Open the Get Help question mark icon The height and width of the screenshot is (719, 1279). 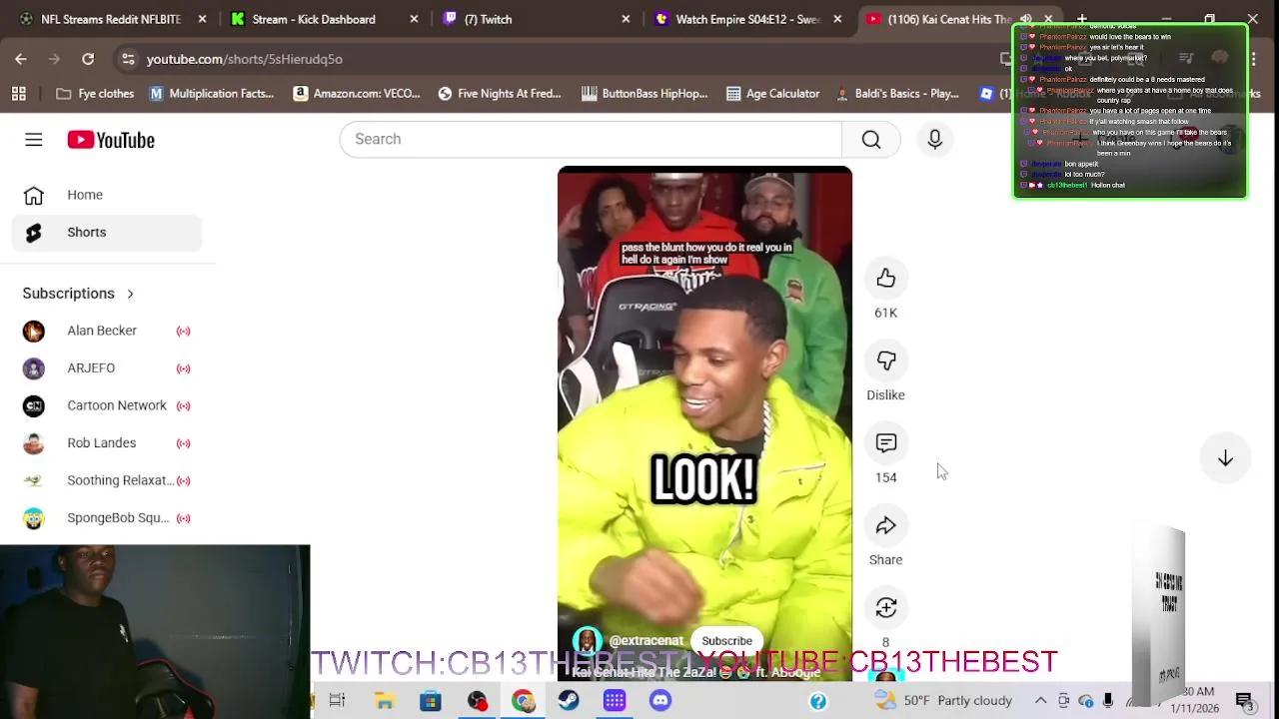click(x=818, y=701)
